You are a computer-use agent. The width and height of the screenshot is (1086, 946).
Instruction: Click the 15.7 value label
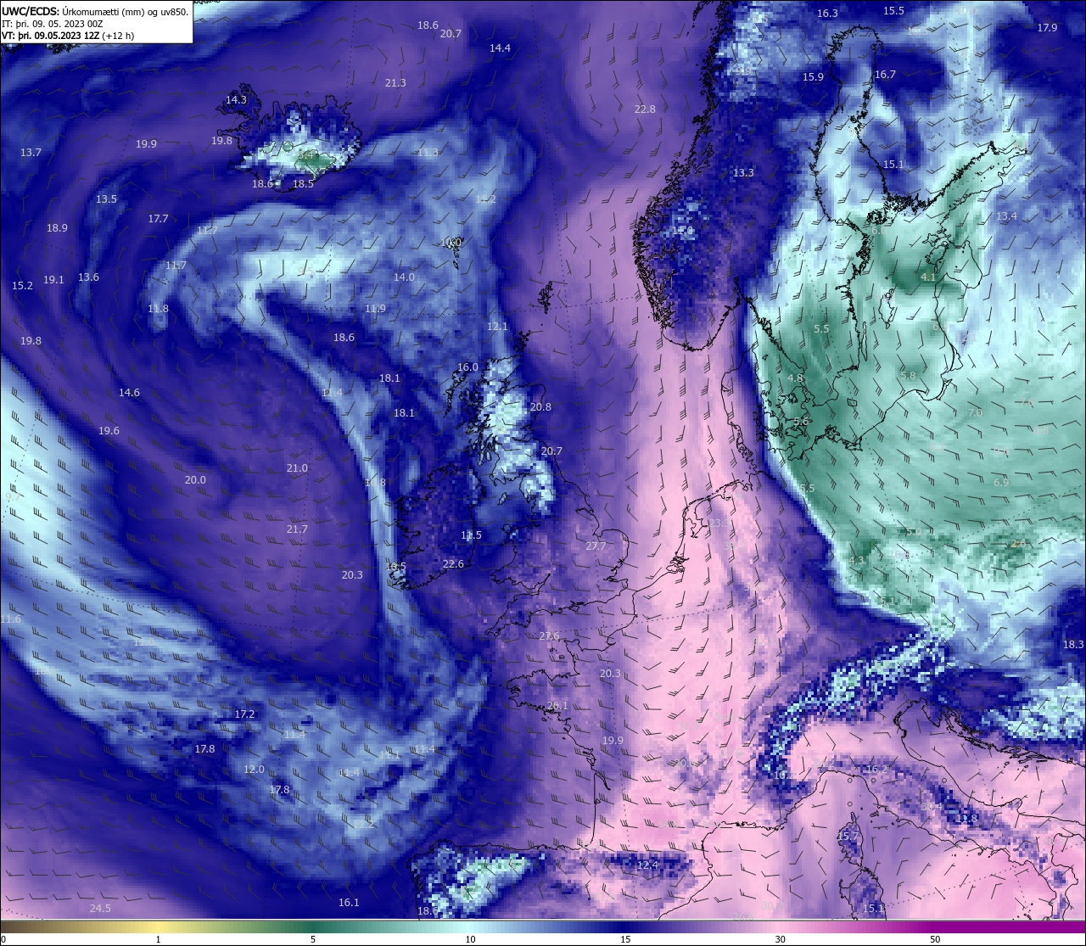click(848, 836)
